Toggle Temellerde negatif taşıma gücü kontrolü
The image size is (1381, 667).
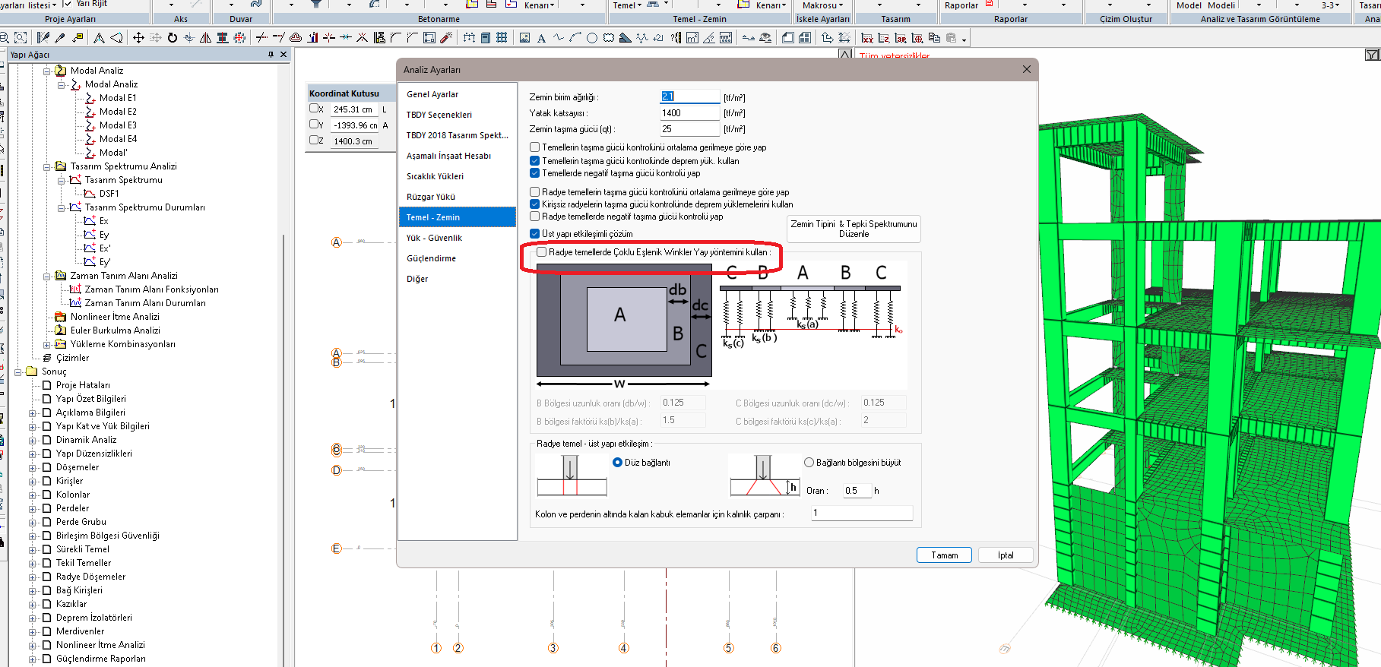534,173
